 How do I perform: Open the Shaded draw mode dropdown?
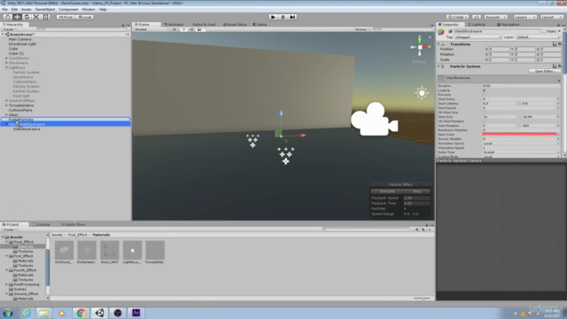tap(151, 29)
